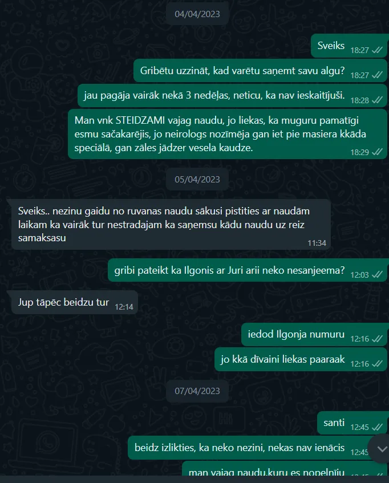The width and height of the screenshot is (389, 483).
Task: Click the 'Gribētu uzzināt, kad varētu saņemt' message
Action: pos(260,71)
